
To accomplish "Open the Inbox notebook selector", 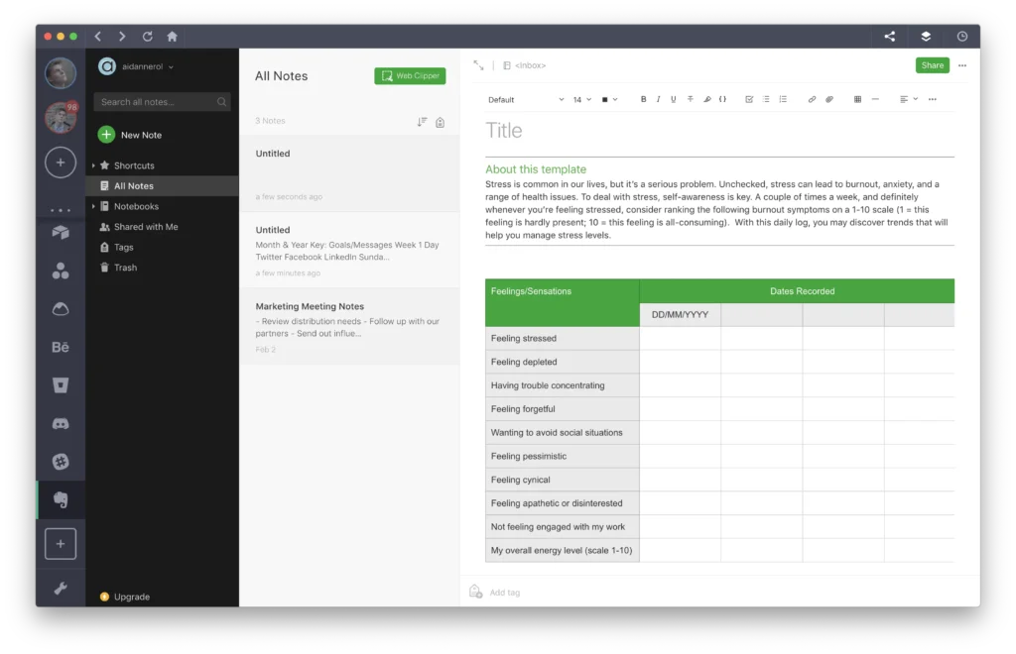I will click(x=525, y=65).
